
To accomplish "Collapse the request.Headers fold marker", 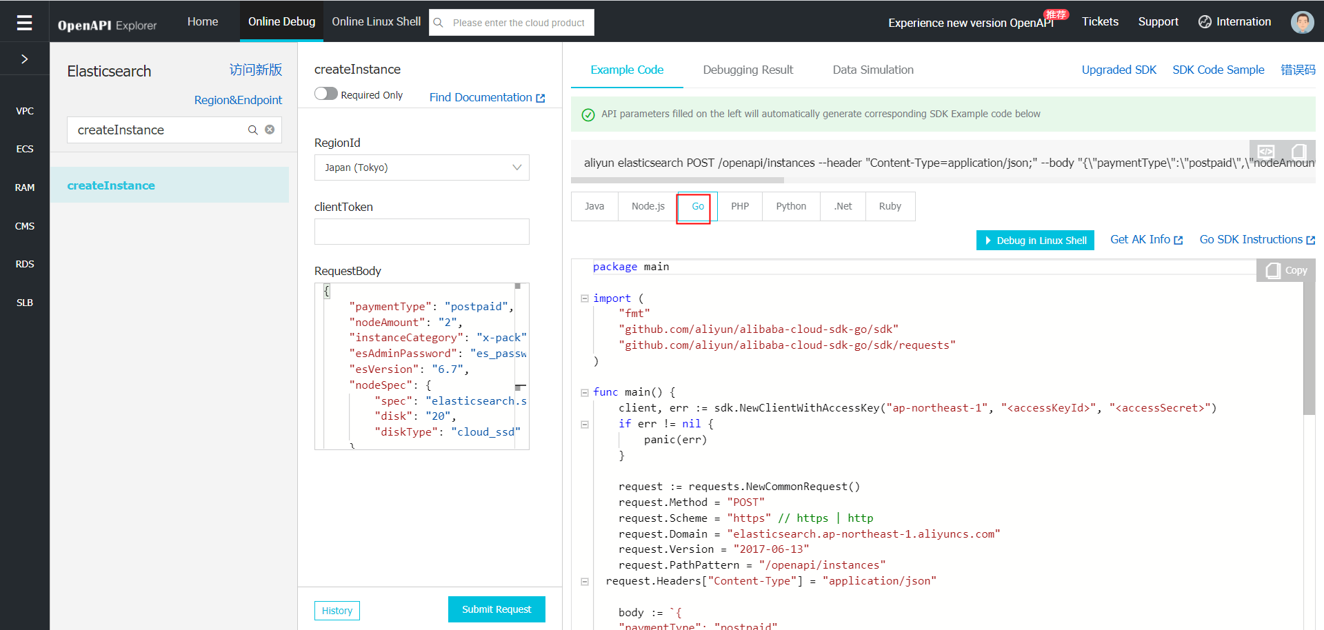I will 585,581.
